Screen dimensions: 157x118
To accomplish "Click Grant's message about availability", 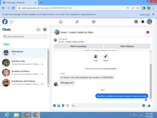I will [x=87, y=77].
